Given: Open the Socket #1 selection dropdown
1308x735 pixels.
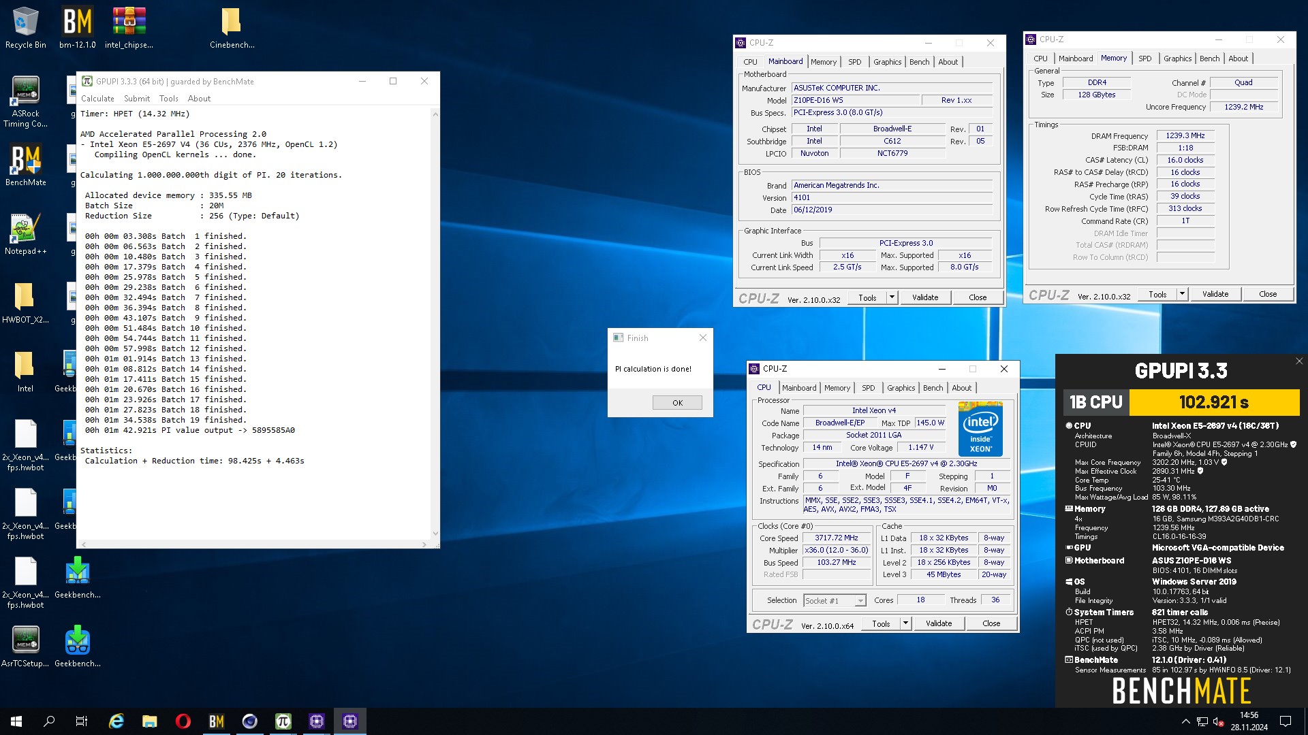Looking at the screenshot, I should (x=835, y=601).
